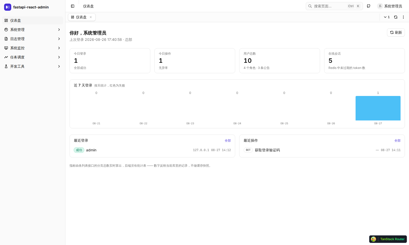The image size is (409, 245).
Task: Expand the 系统管理 chevron
Action: [x=59, y=30]
